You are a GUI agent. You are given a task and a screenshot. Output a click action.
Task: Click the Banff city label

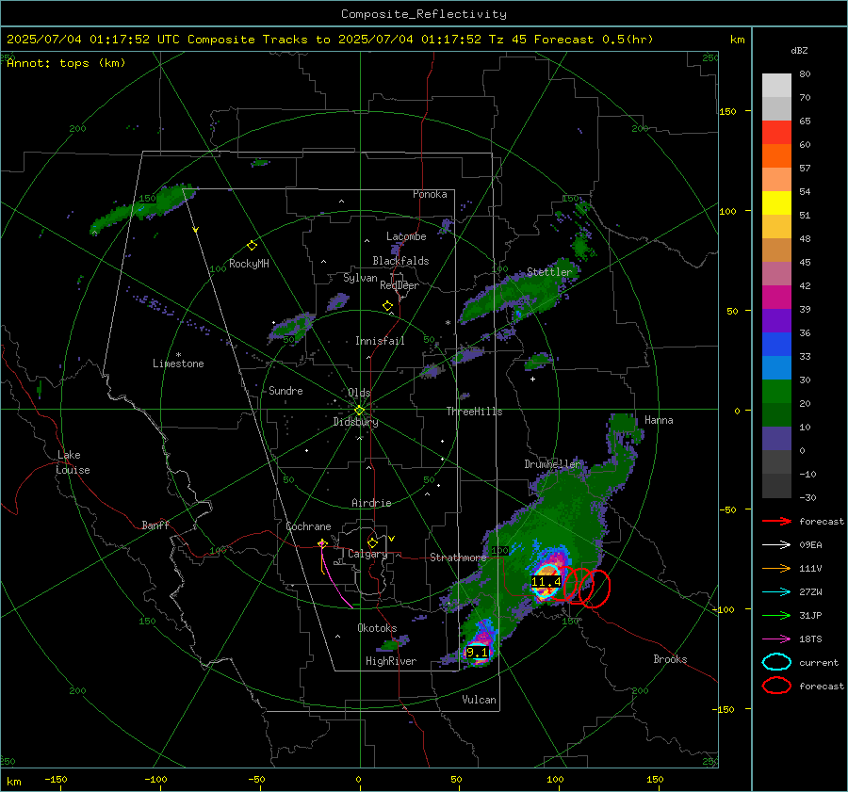point(155,525)
